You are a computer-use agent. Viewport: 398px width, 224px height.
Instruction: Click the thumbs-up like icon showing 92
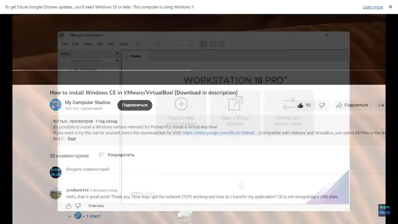click(x=300, y=105)
